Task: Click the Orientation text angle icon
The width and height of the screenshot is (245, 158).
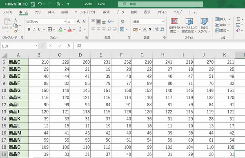Action: click(x=110, y=21)
